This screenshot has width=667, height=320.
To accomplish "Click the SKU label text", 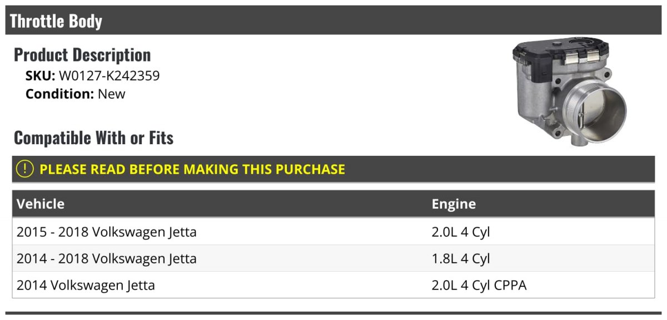I will tap(41, 76).
